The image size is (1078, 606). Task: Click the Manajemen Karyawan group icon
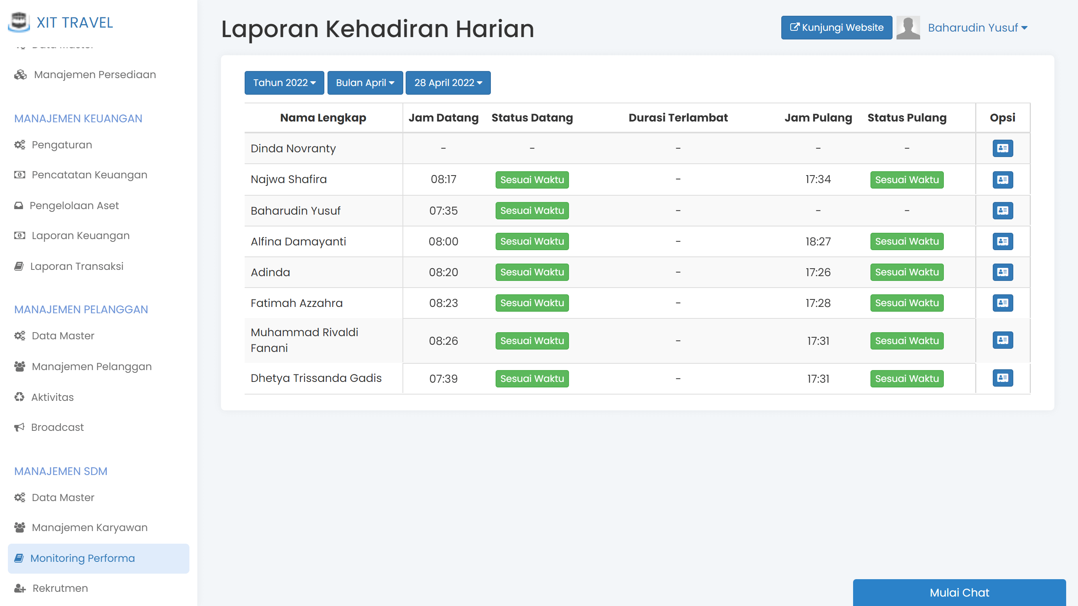(19, 527)
